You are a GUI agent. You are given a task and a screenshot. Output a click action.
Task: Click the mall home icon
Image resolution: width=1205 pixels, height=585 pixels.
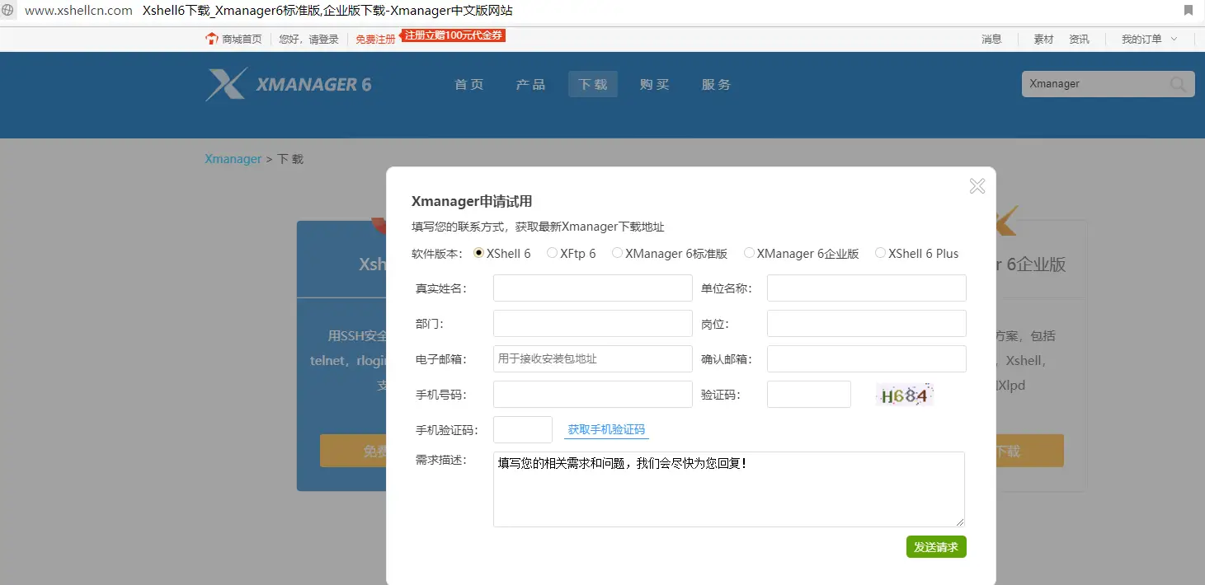pyautogui.click(x=212, y=39)
